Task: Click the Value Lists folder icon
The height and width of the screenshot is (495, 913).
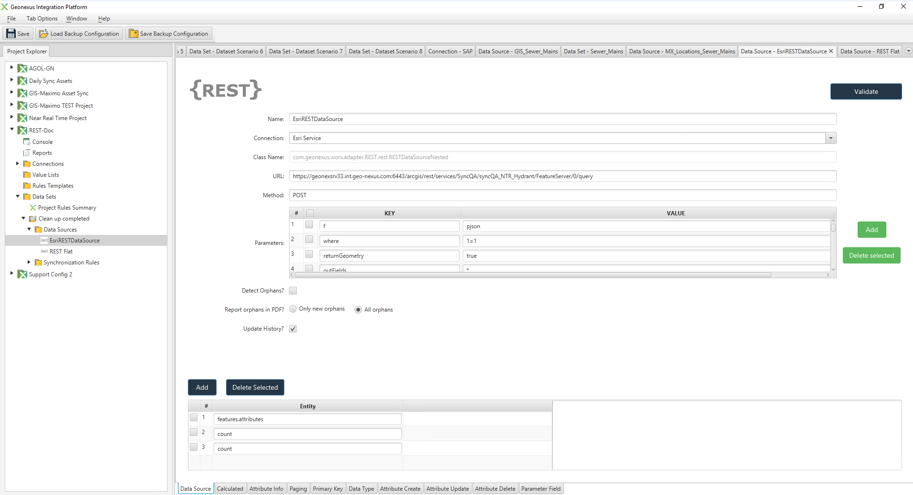Action: (x=27, y=175)
